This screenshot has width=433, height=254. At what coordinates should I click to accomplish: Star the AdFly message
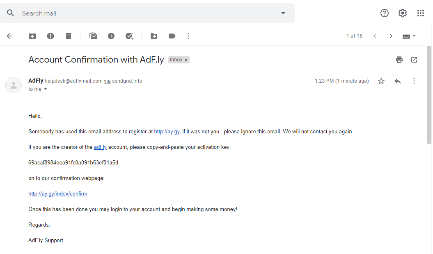coord(381,81)
